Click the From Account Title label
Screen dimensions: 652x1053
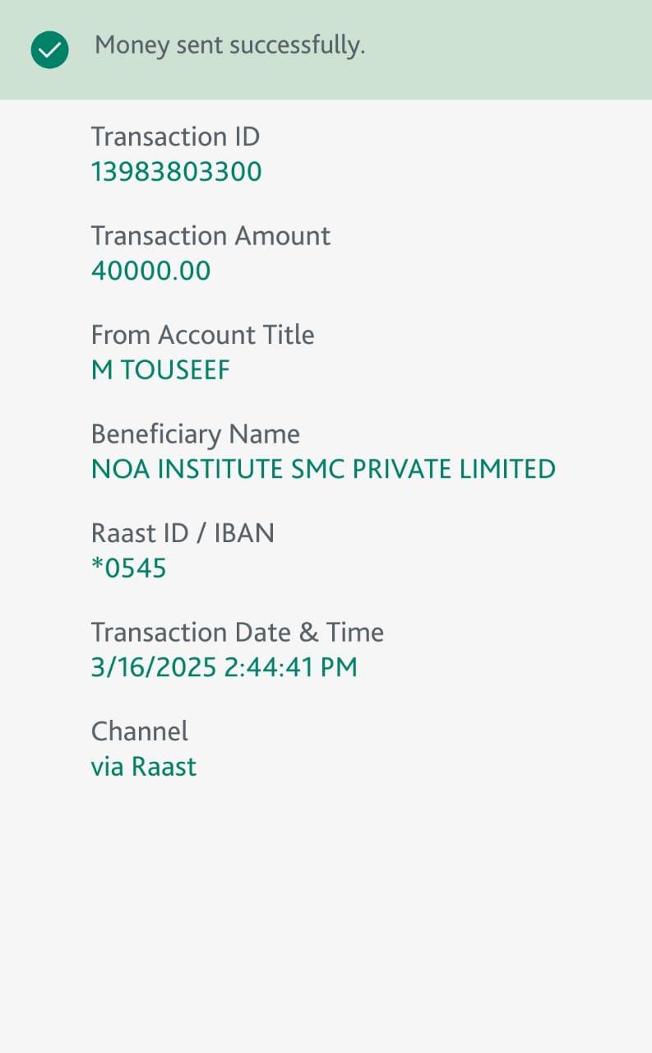coord(202,335)
